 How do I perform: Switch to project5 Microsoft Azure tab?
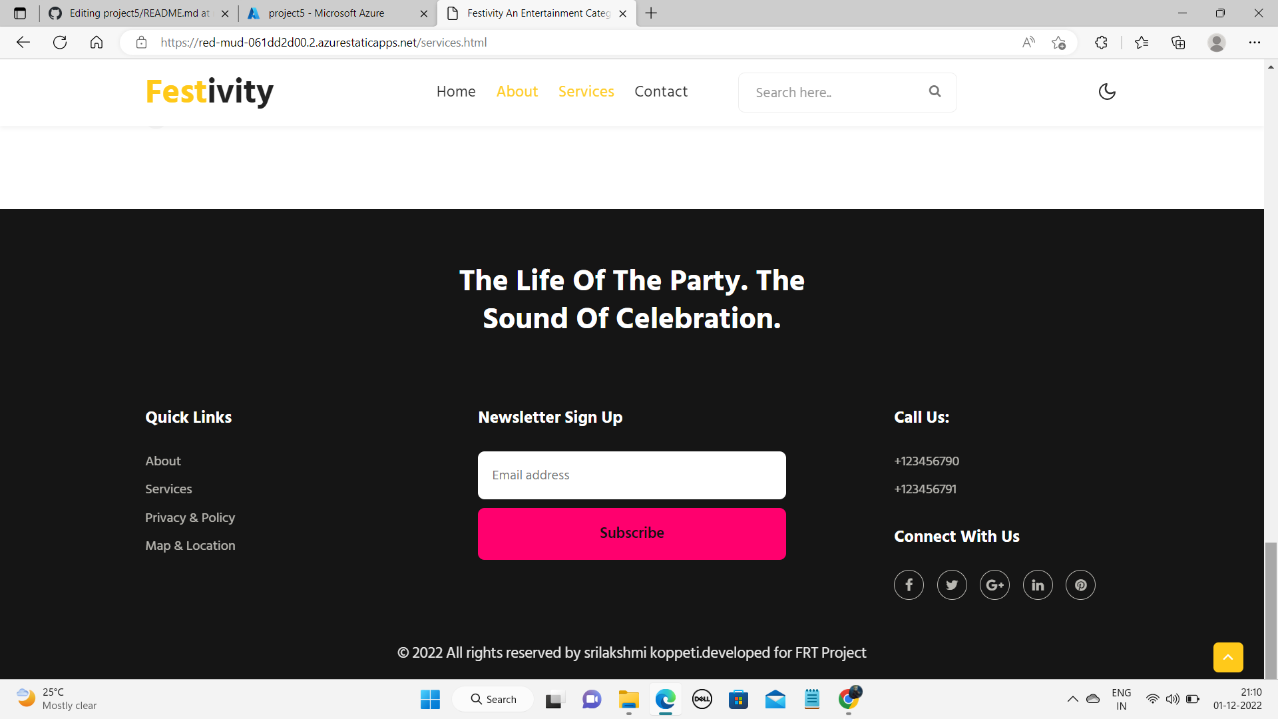coord(326,13)
